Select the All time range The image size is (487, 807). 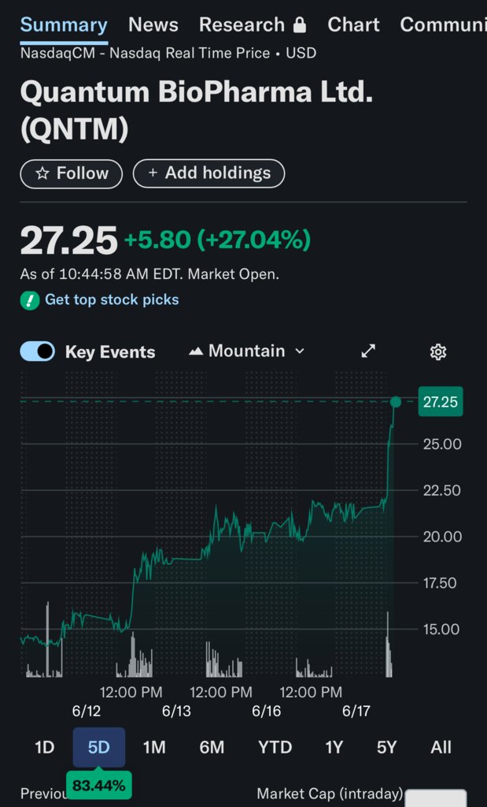(x=441, y=747)
